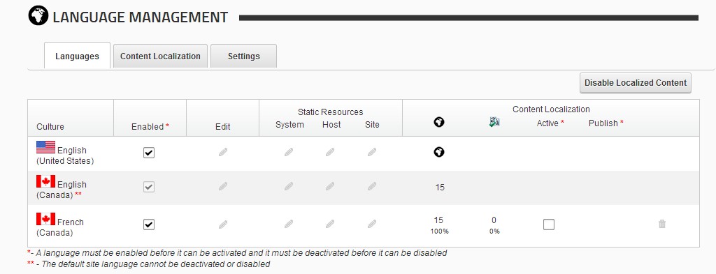This screenshot has height=274, width=716.
Task: Edit the French (Canada) language pencil
Action: click(223, 224)
